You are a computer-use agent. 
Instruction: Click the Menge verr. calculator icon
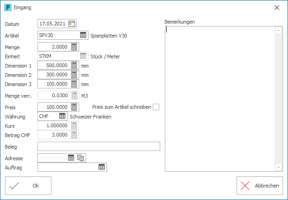click(75, 95)
